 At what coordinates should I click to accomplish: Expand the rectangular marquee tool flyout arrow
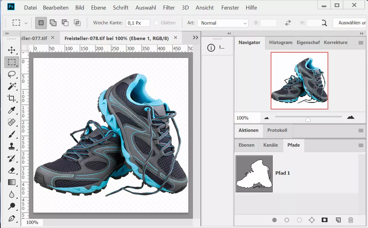pyautogui.click(x=27, y=23)
